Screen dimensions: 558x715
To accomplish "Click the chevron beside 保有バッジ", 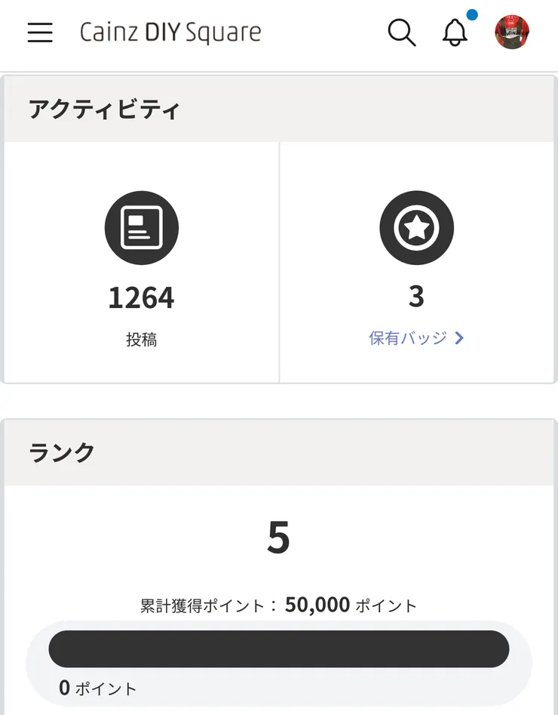I will (459, 338).
